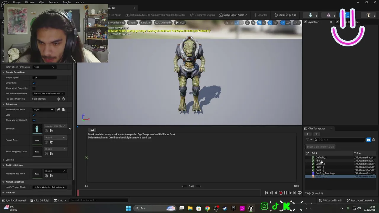Open the Düzenle menu
Image resolution: width=379 pixels, height=213 pixels.
pos(30,2)
